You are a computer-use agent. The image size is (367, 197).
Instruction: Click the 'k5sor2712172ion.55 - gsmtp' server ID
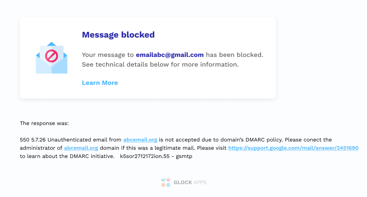(x=156, y=156)
